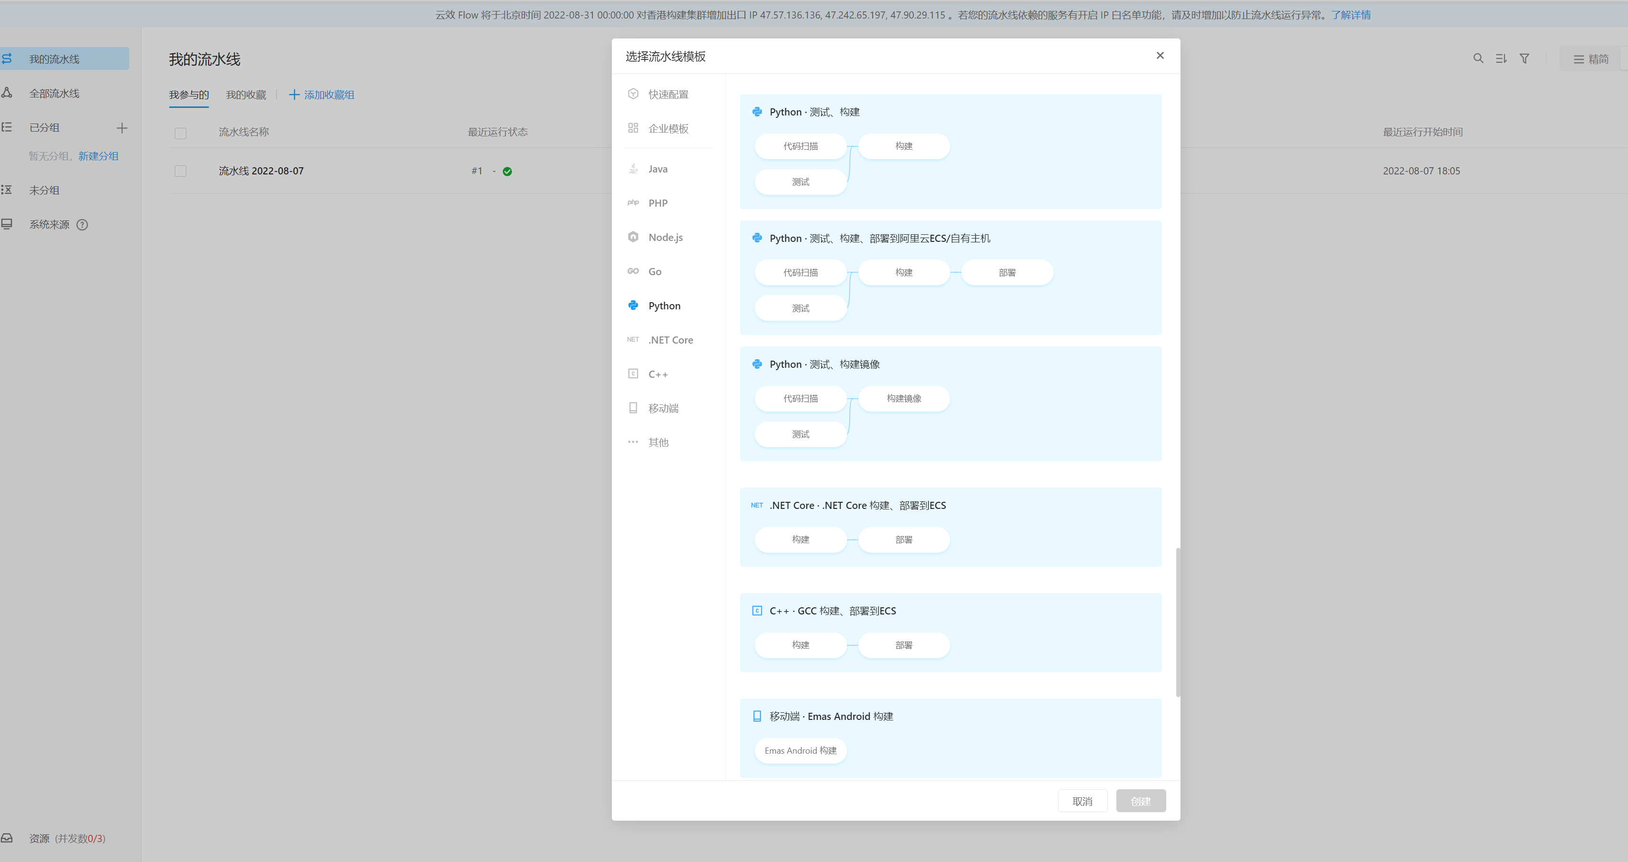This screenshot has width=1628, height=862.
Task: Click the plus icon beside 已分组
Action: click(122, 128)
